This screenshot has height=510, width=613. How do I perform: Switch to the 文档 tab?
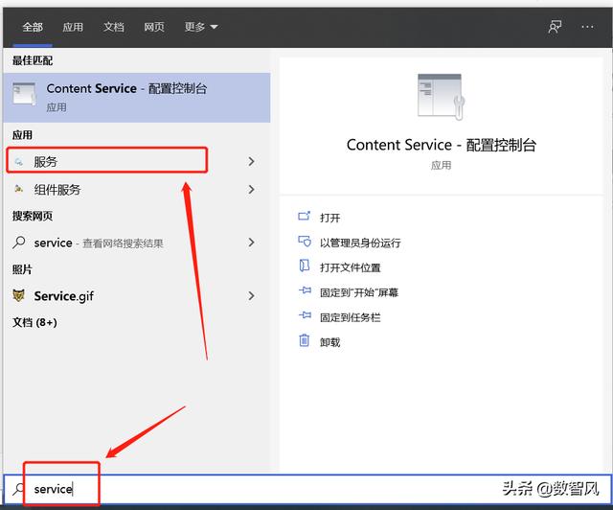[114, 27]
